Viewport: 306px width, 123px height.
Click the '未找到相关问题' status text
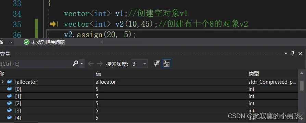pyautogui.click(x=48, y=42)
